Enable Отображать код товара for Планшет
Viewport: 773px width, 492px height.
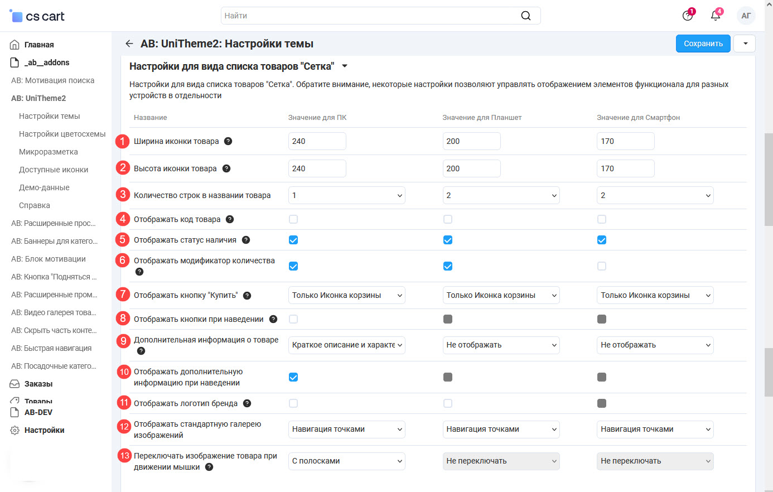tap(448, 219)
